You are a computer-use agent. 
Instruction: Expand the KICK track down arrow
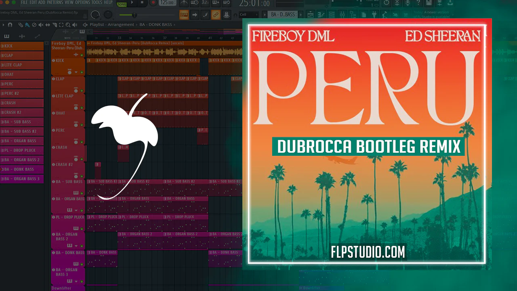(x=76, y=72)
